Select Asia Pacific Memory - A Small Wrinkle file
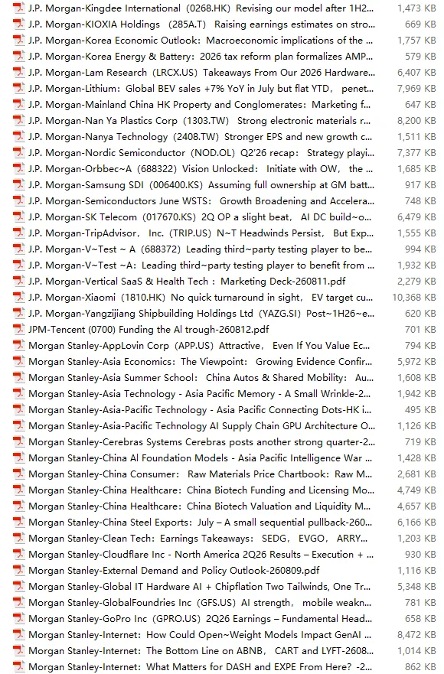The height and width of the screenshot is (674, 444). pyautogui.click(x=199, y=394)
